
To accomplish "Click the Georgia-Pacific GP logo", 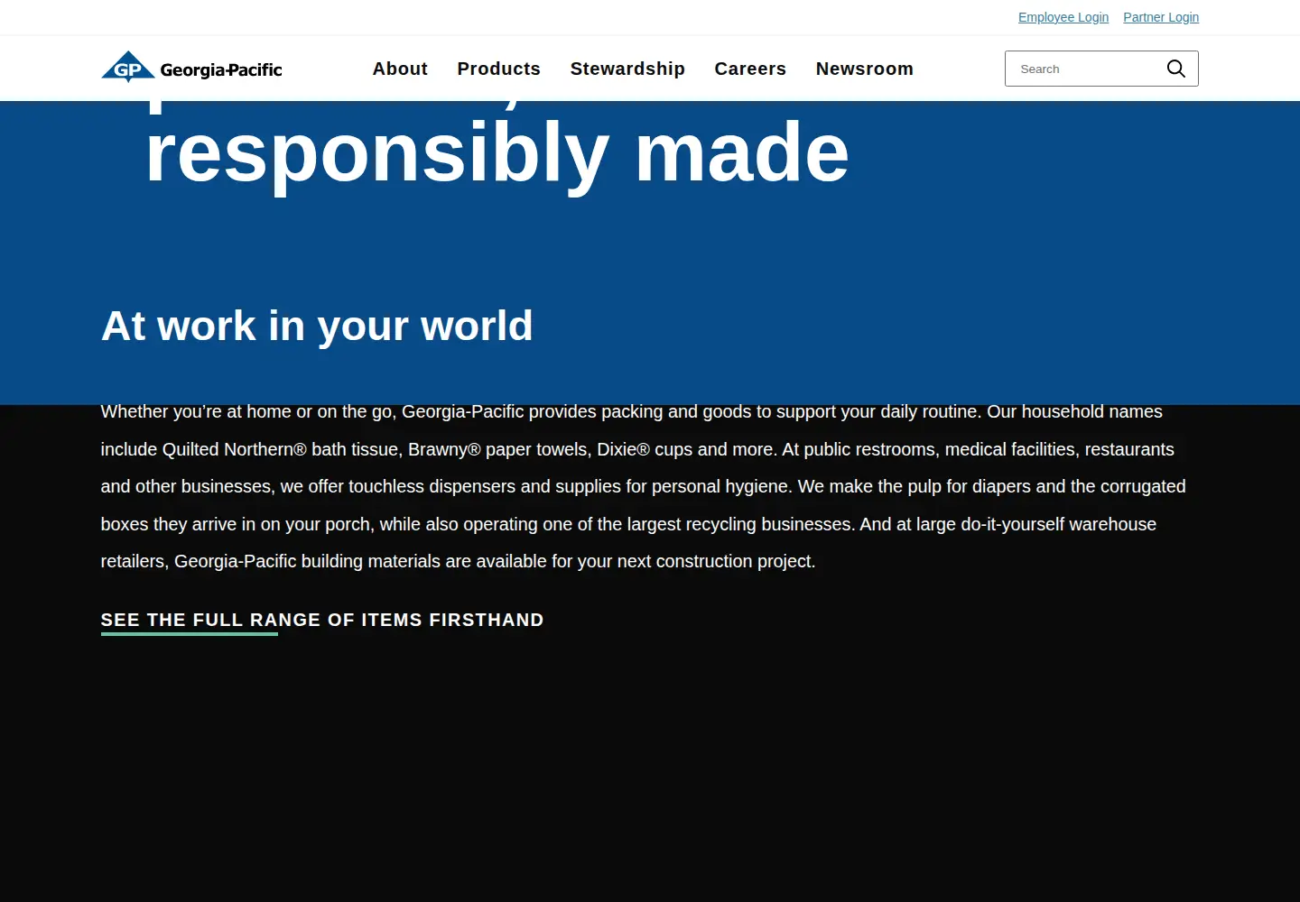I will click(191, 68).
